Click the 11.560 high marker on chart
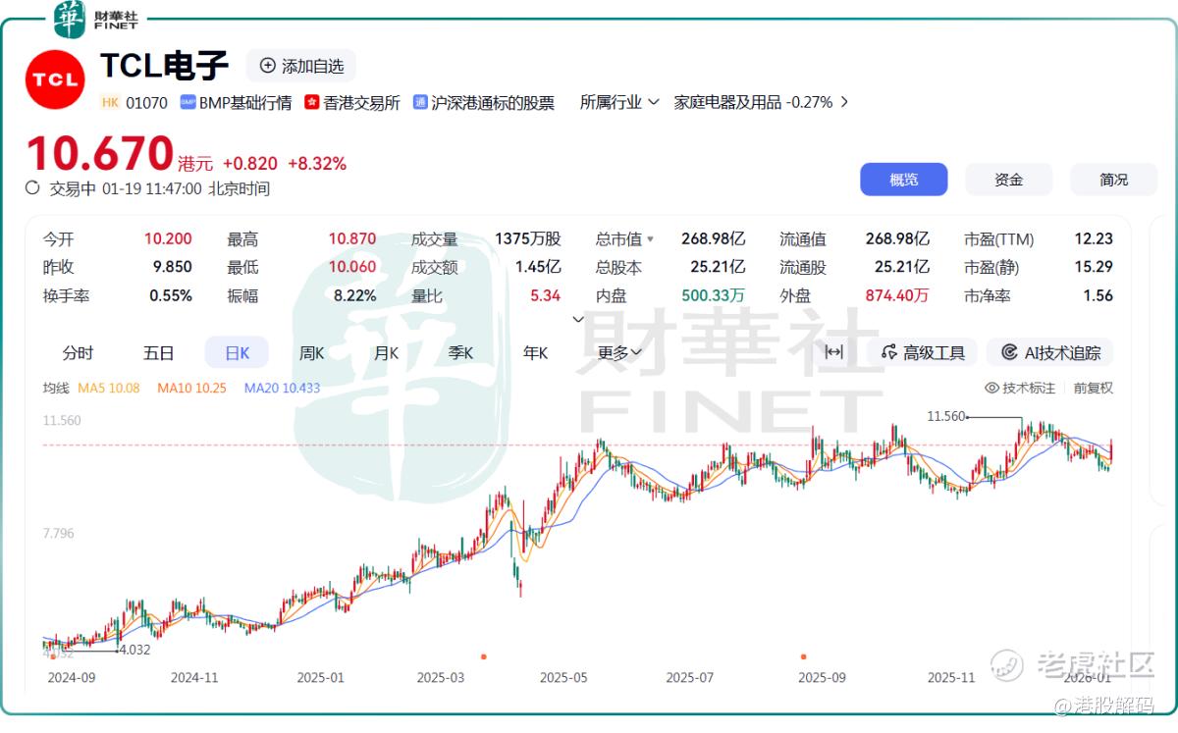Viewport: 1178px width, 733px height. [946, 417]
